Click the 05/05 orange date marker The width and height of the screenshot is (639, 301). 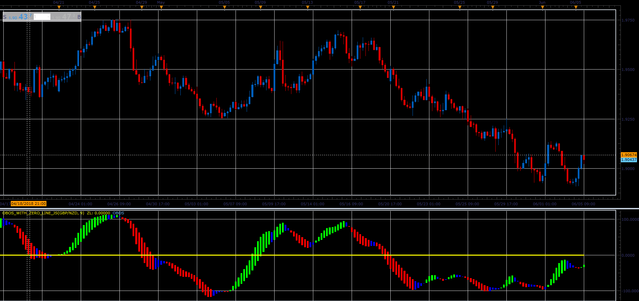click(x=224, y=7)
